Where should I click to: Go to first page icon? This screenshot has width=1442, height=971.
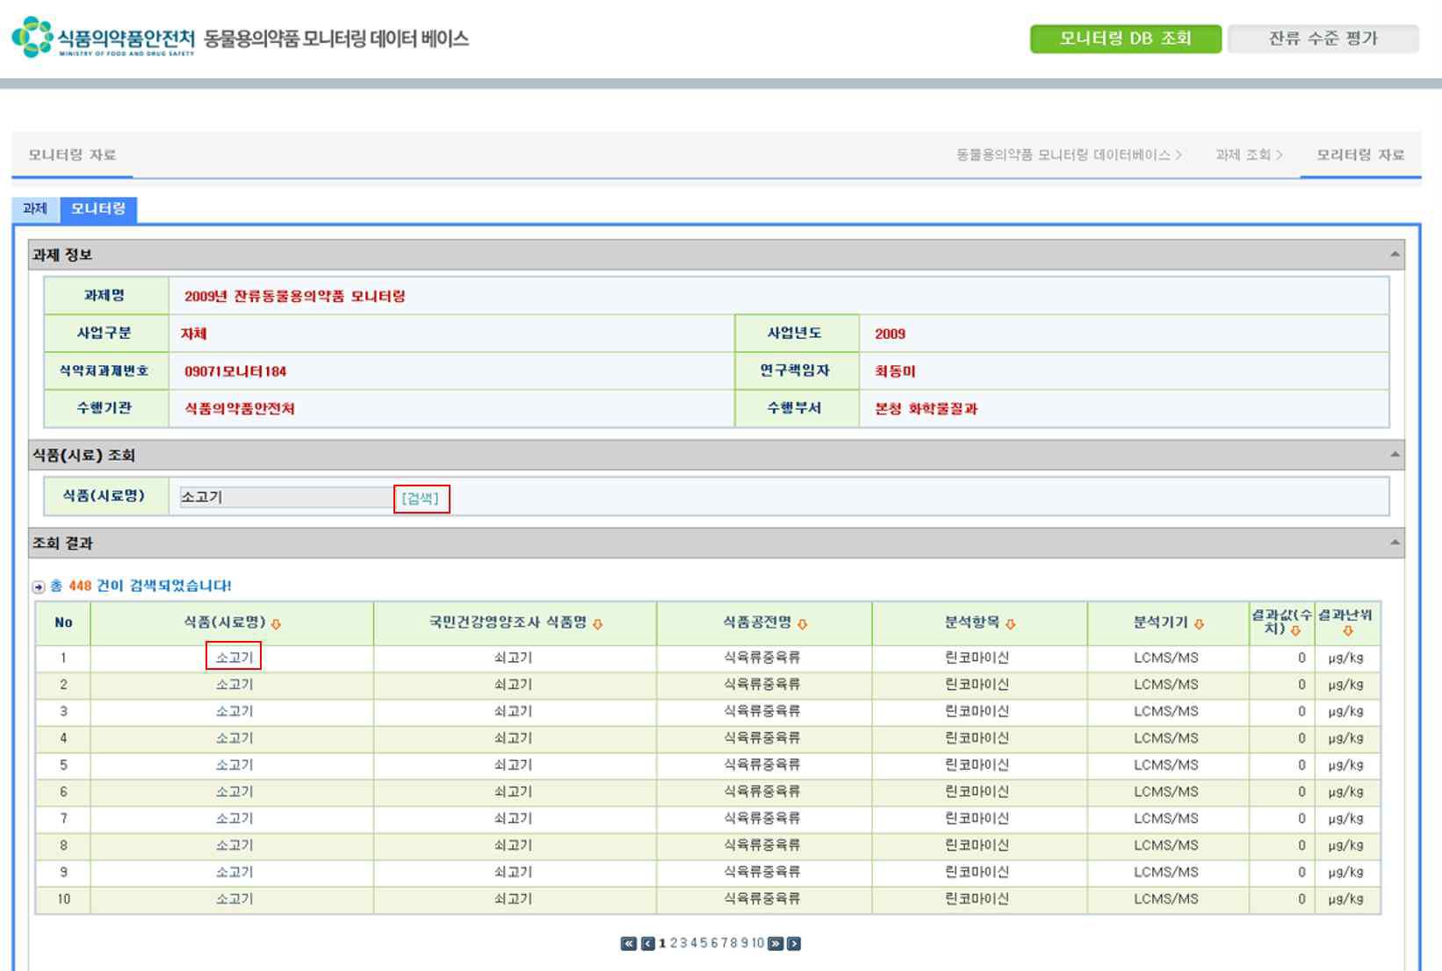628,944
